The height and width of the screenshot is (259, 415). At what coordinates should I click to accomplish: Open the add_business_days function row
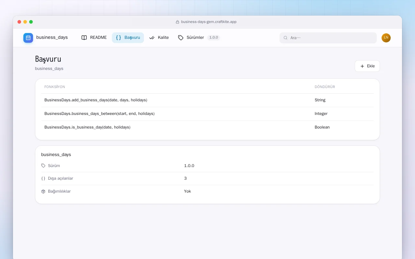click(207, 100)
